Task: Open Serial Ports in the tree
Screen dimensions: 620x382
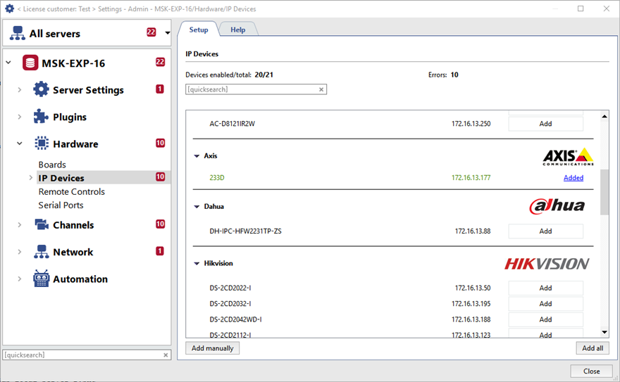Action: (x=61, y=205)
